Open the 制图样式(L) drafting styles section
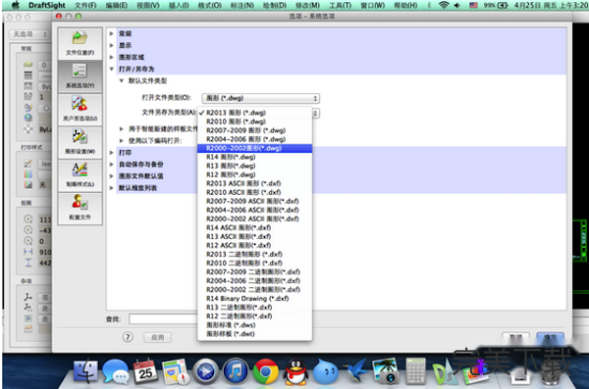This screenshot has height=389, width=589. (80, 175)
